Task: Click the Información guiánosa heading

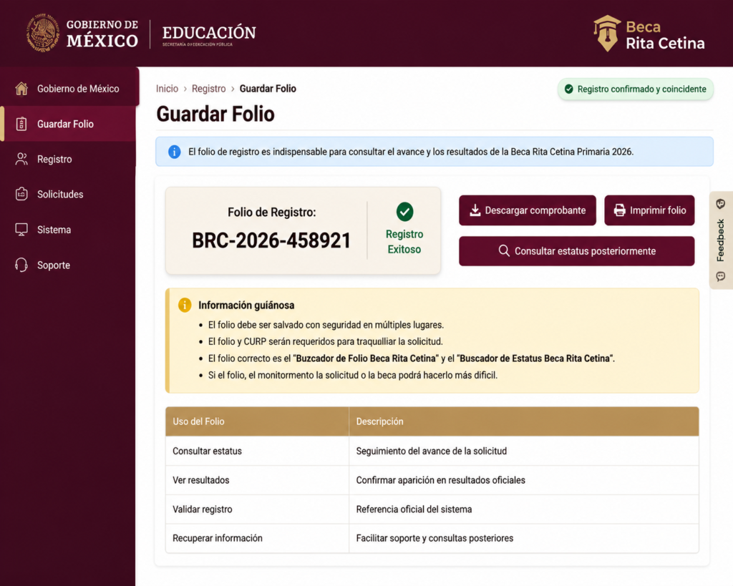Action: tap(246, 305)
